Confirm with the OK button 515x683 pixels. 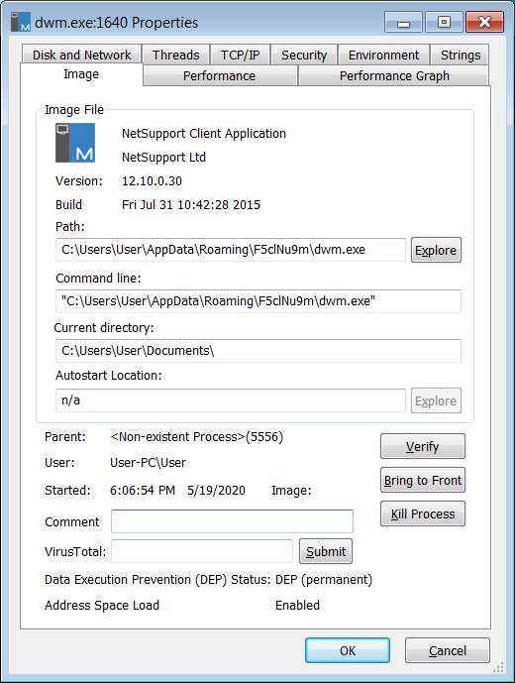[x=348, y=650]
